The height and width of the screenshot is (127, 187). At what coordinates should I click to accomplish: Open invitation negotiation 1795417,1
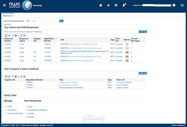30,88
